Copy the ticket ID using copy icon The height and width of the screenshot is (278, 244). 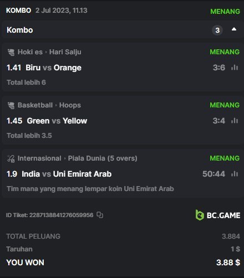click(x=100, y=215)
